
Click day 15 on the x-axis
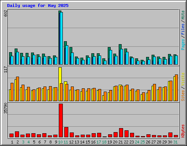tap(88, 142)
